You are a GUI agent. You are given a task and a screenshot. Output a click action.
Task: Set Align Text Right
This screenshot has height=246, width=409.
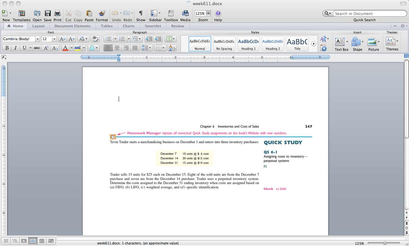tap(126, 48)
